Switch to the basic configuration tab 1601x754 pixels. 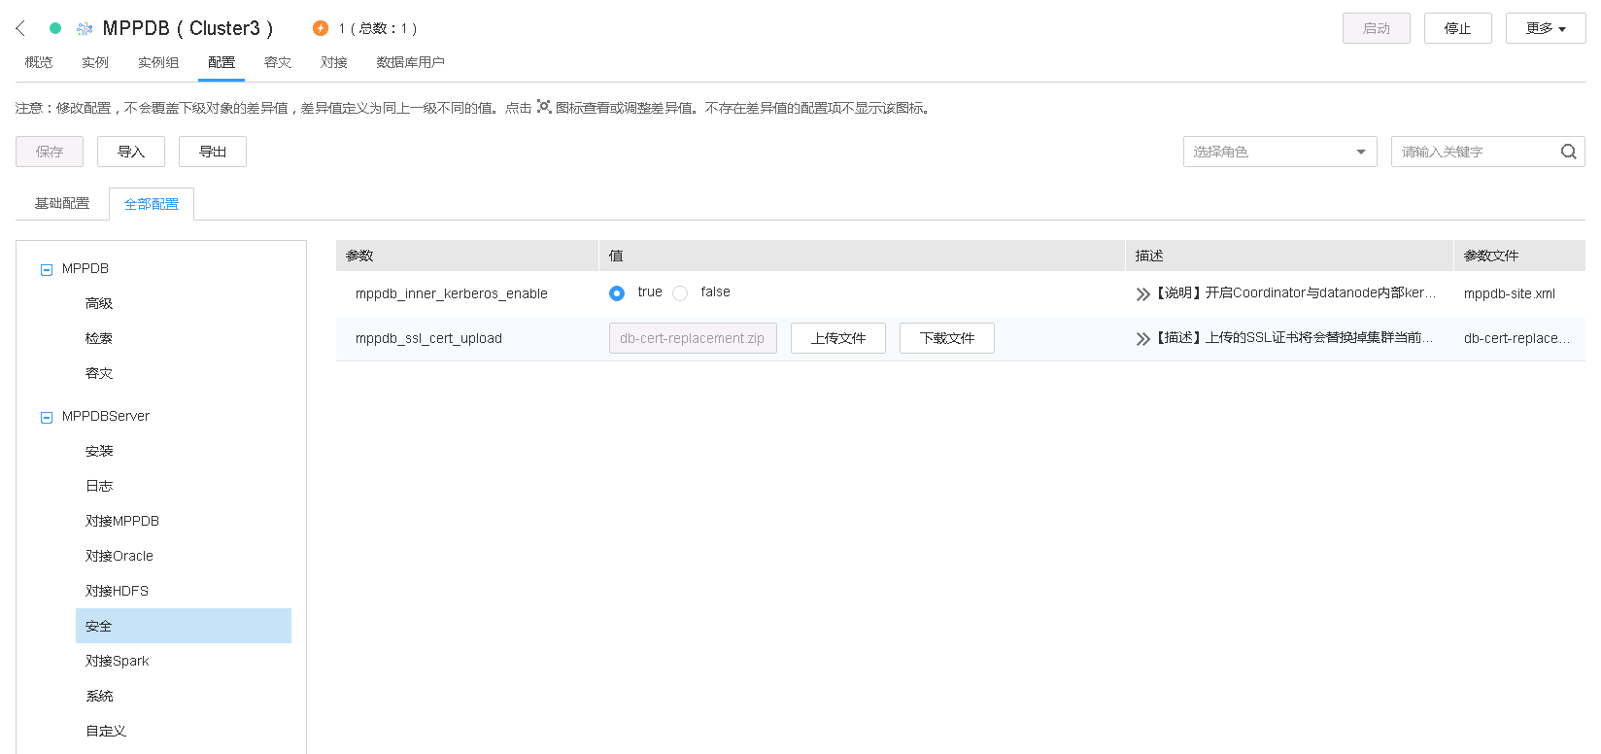click(62, 203)
